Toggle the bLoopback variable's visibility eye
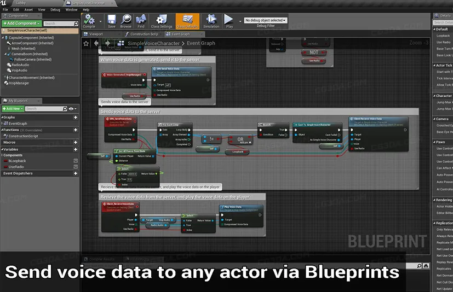 pos(76,161)
